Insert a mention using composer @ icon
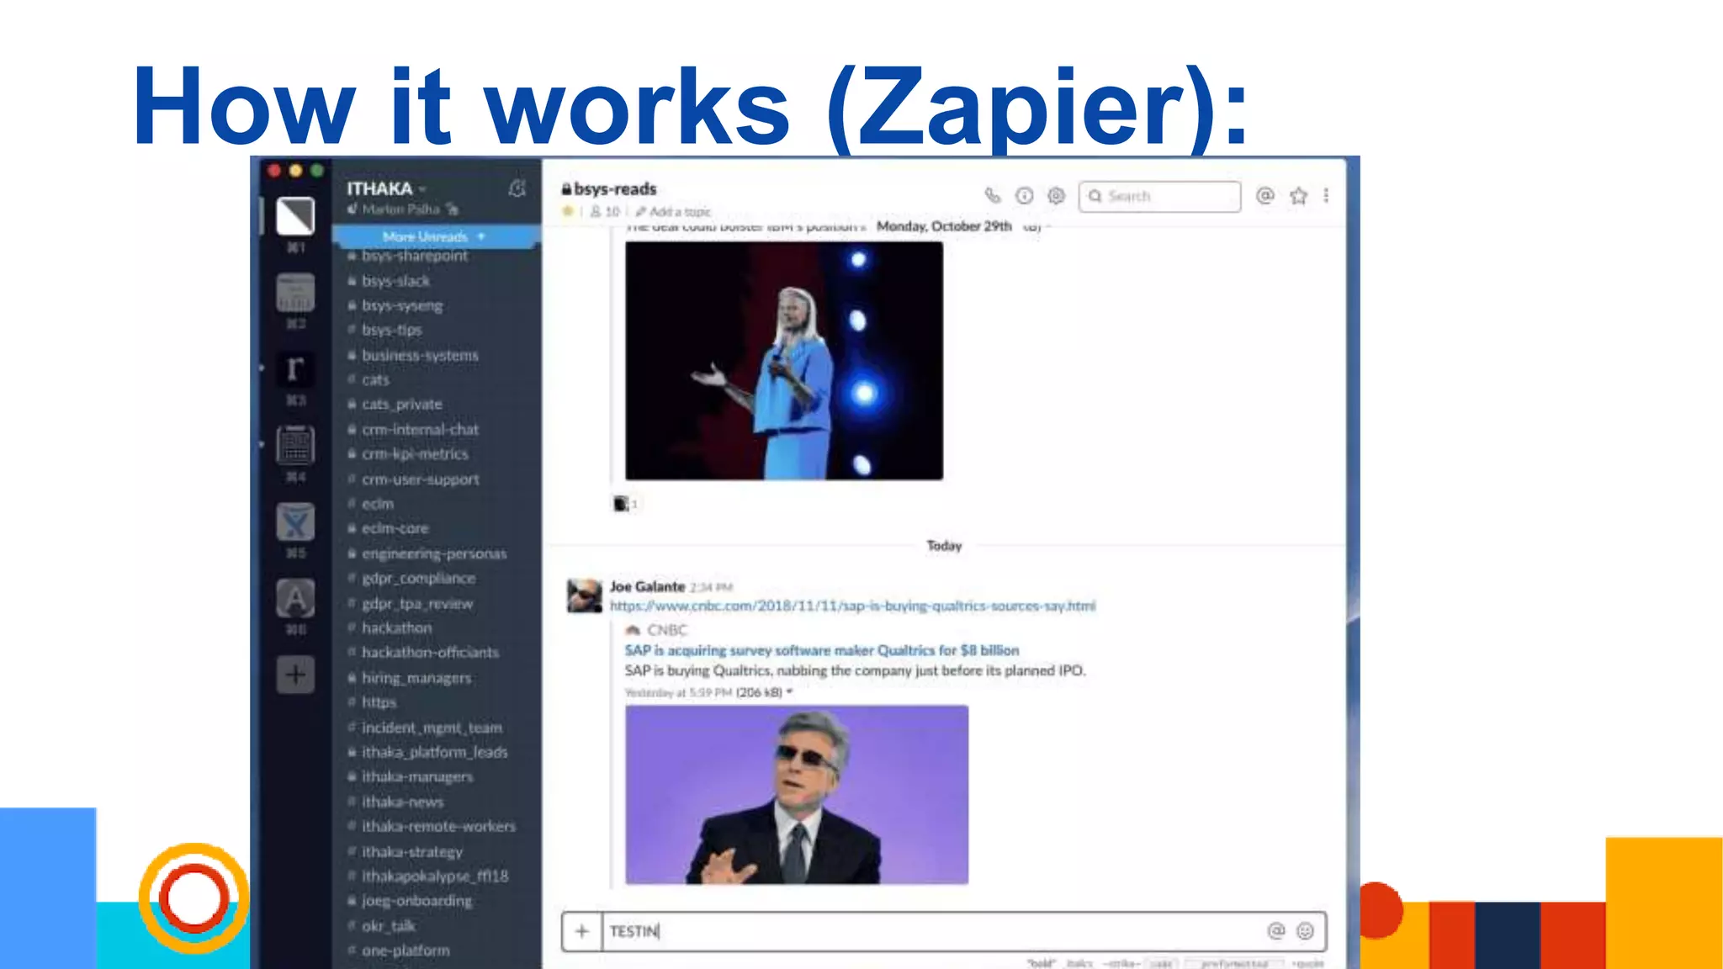Image resolution: width=1723 pixels, height=969 pixels. (1276, 930)
